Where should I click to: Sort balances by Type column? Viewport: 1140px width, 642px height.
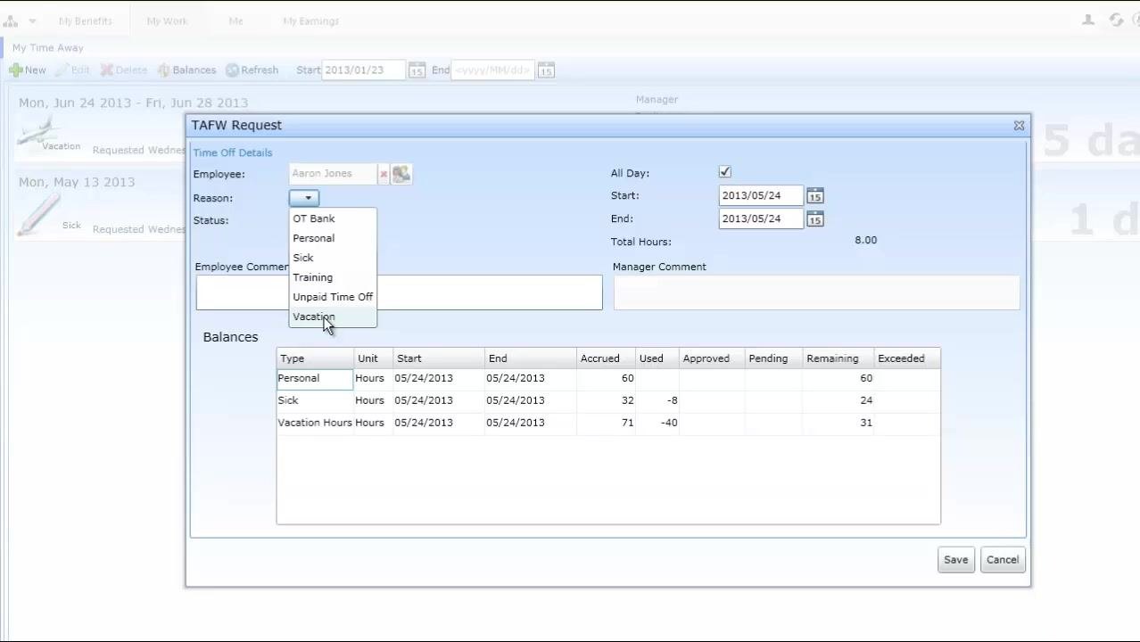click(315, 358)
